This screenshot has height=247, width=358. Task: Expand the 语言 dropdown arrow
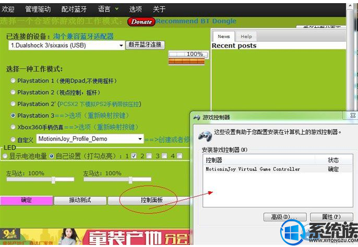pos(117,9)
